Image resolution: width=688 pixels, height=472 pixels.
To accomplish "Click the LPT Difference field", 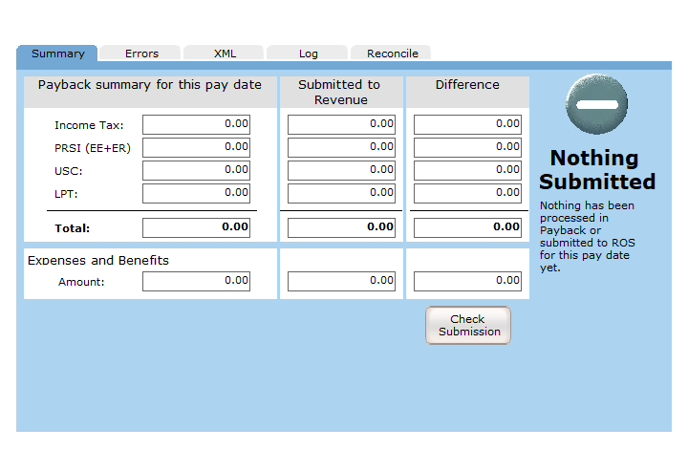I will point(467,193).
